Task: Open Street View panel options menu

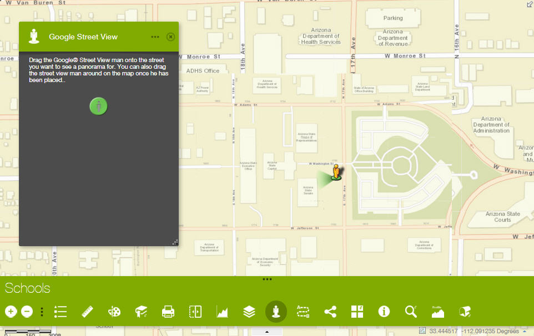Action: [155, 37]
